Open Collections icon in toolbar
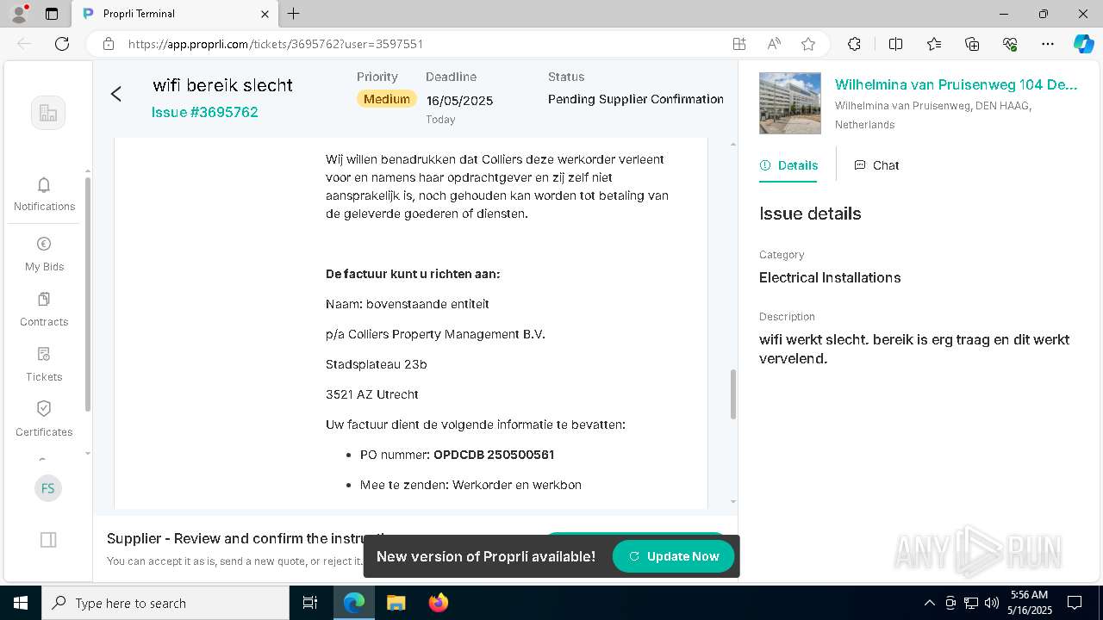The image size is (1103, 620). click(972, 44)
